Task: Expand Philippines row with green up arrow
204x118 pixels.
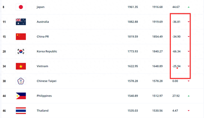Action: tap(188, 96)
